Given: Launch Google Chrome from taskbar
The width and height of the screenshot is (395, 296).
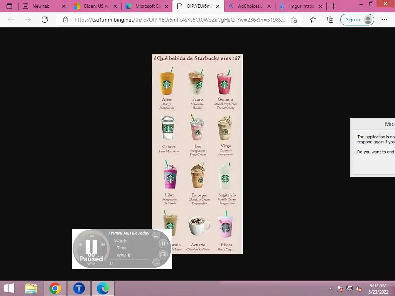Looking at the screenshot, I should (x=55, y=288).
